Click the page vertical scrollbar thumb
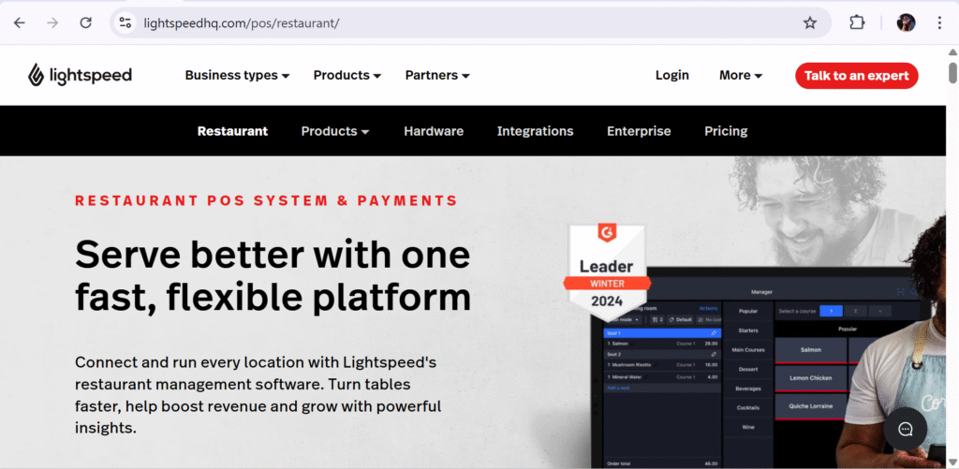 (x=952, y=73)
